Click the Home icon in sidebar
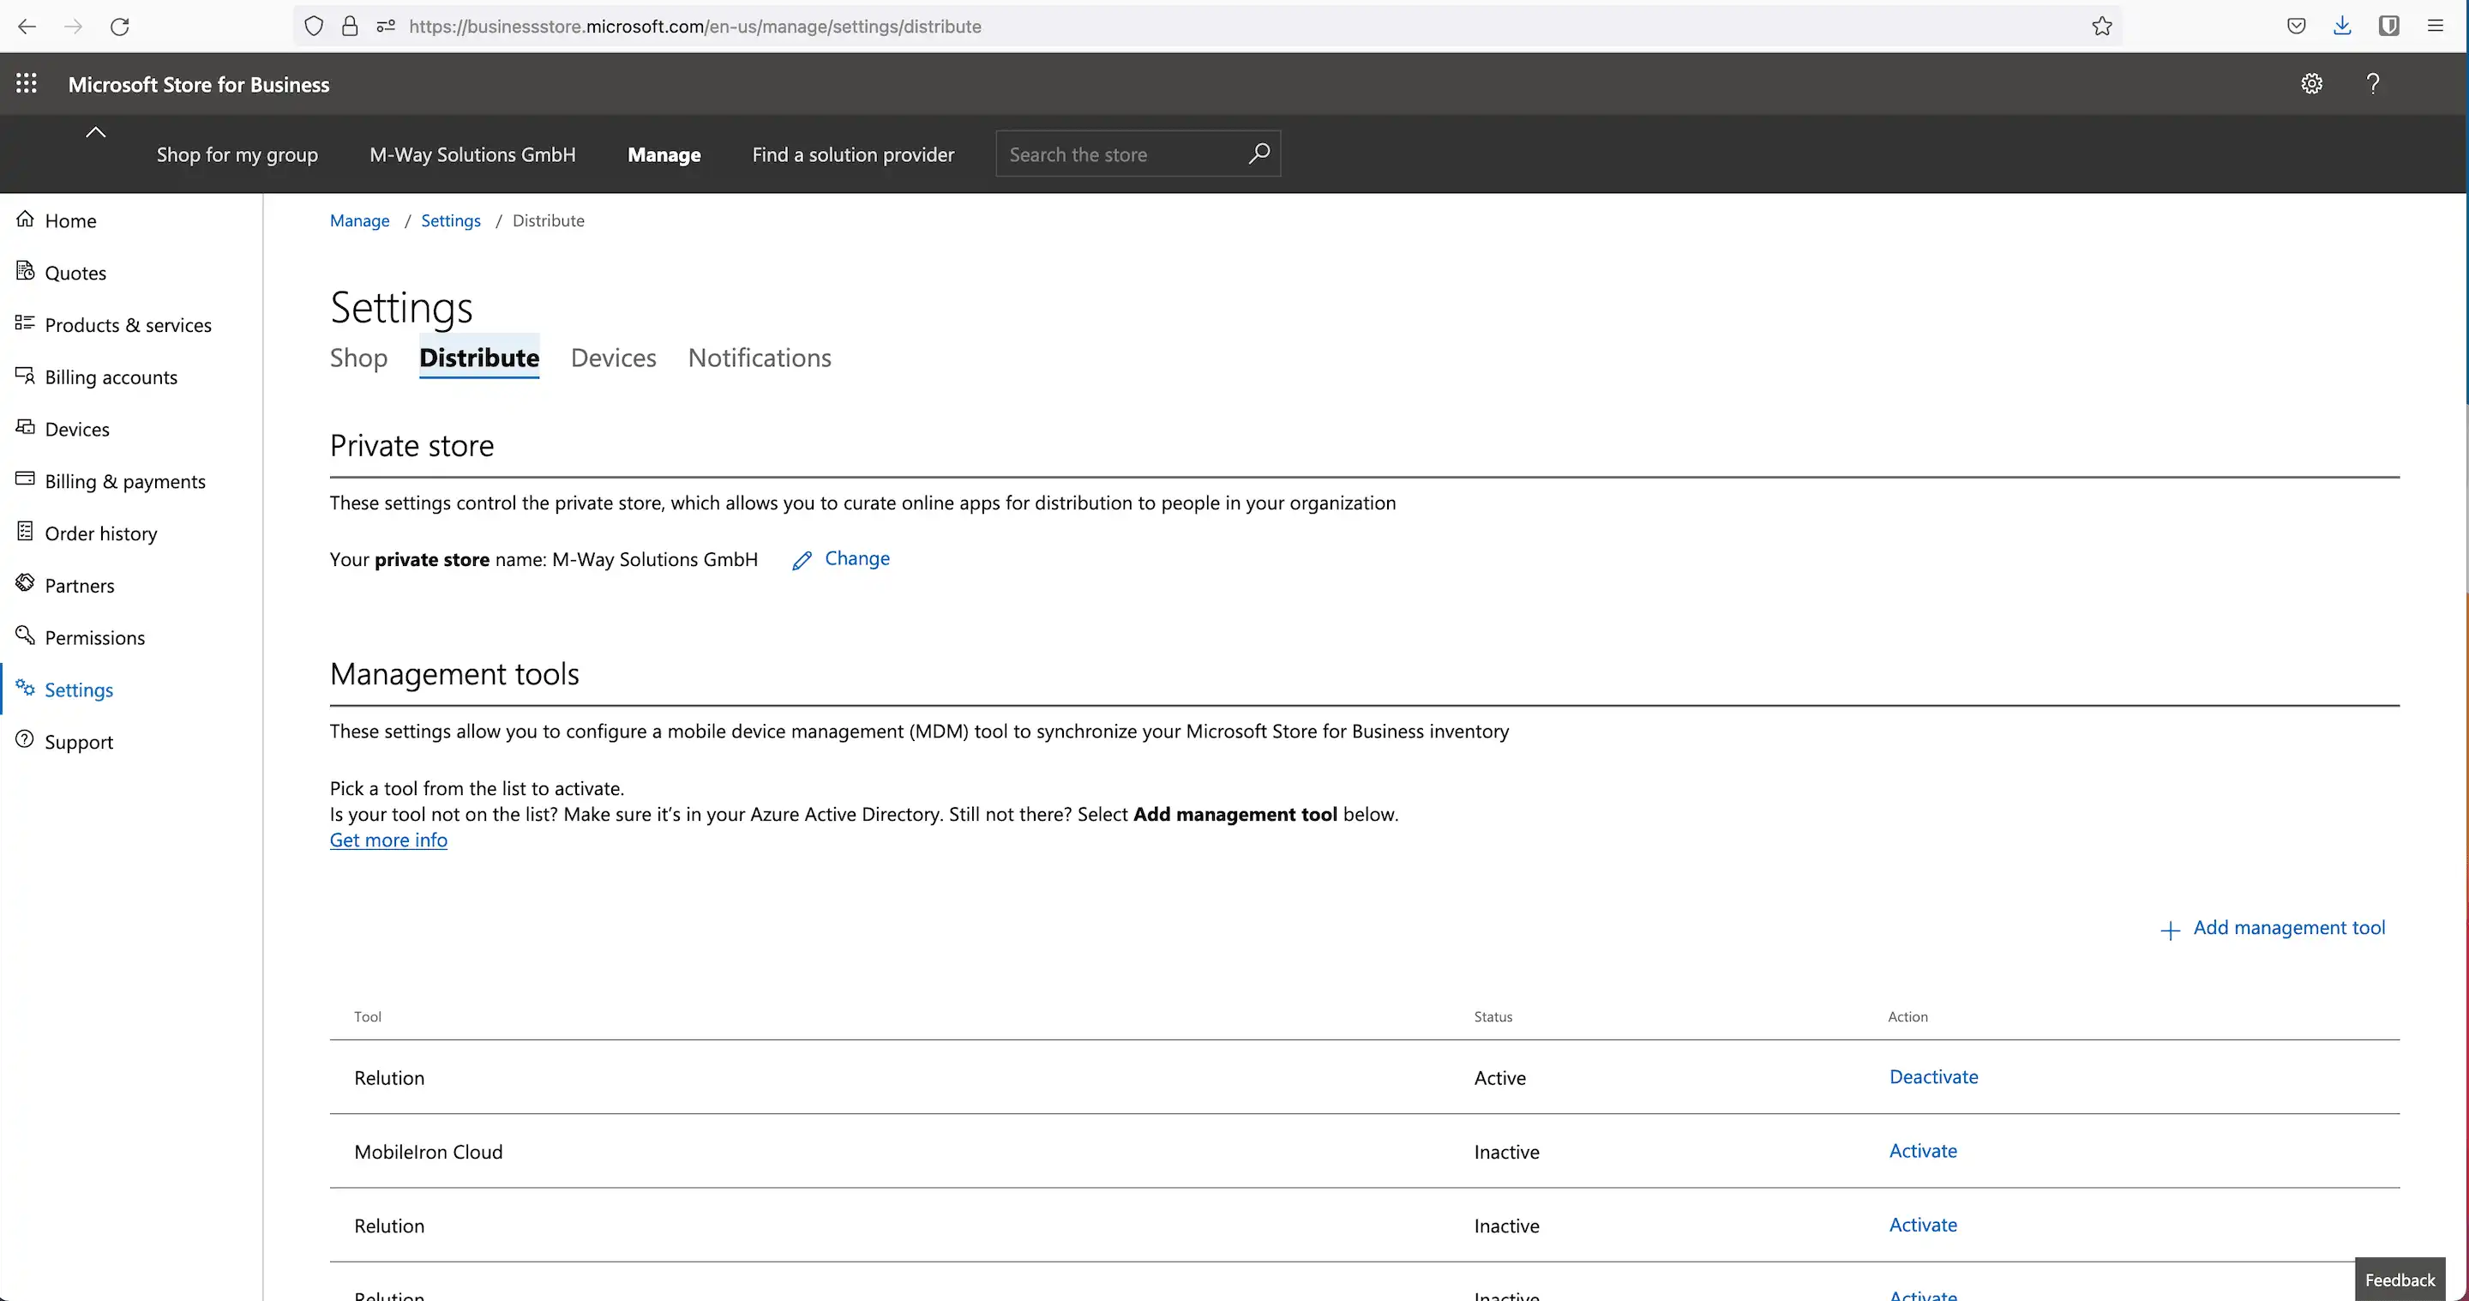The width and height of the screenshot is (2469, 1301). (25, 219)
